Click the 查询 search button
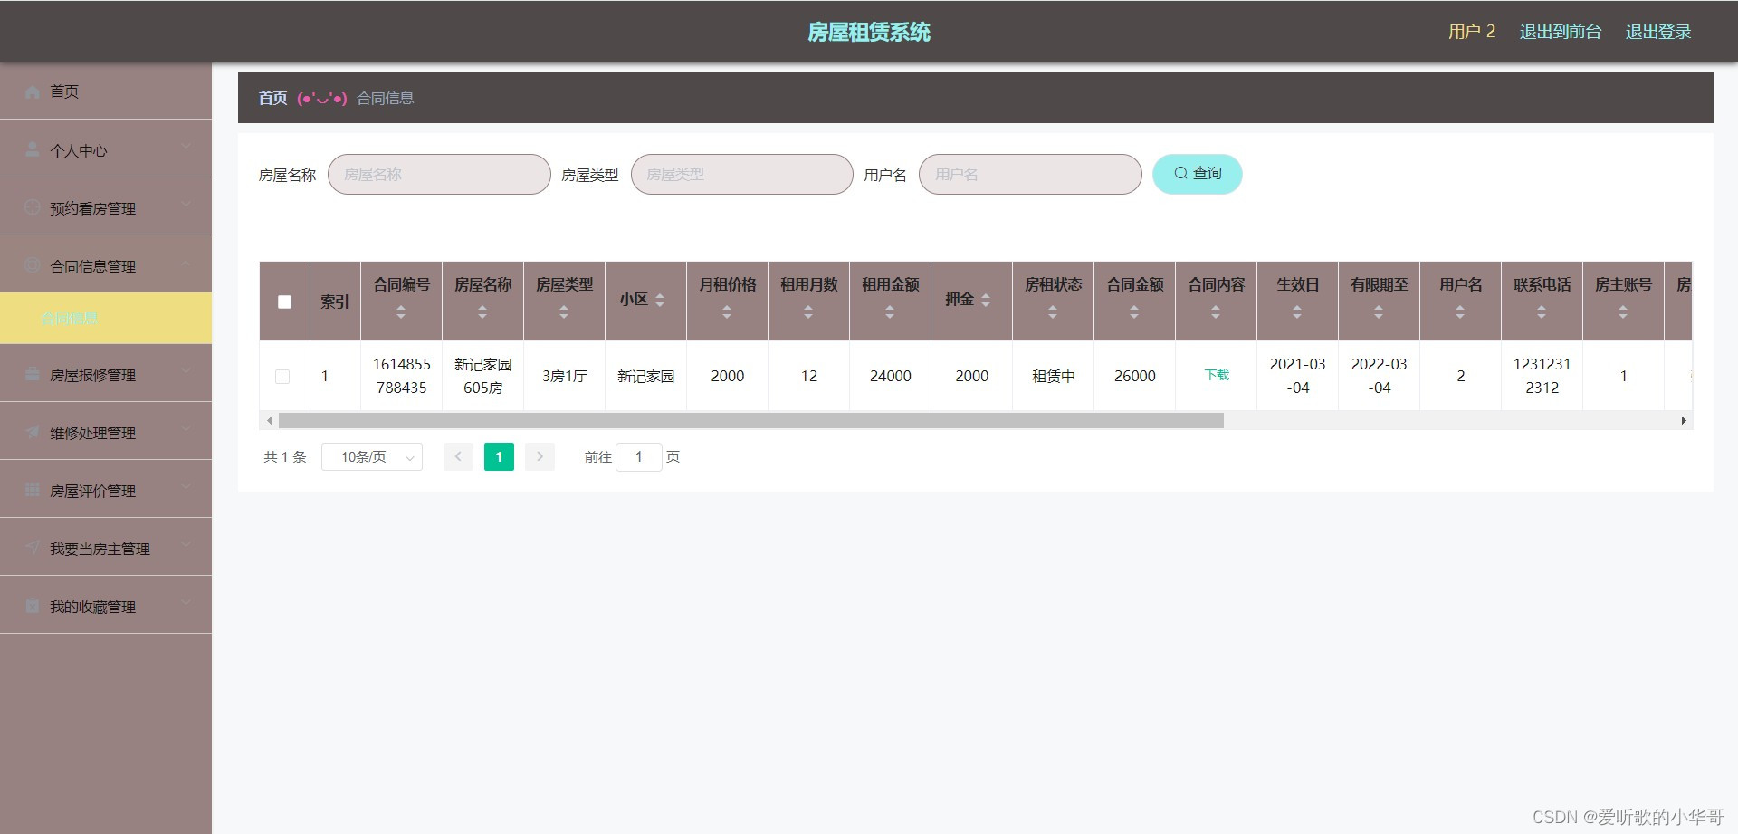 coord(1197,174)
